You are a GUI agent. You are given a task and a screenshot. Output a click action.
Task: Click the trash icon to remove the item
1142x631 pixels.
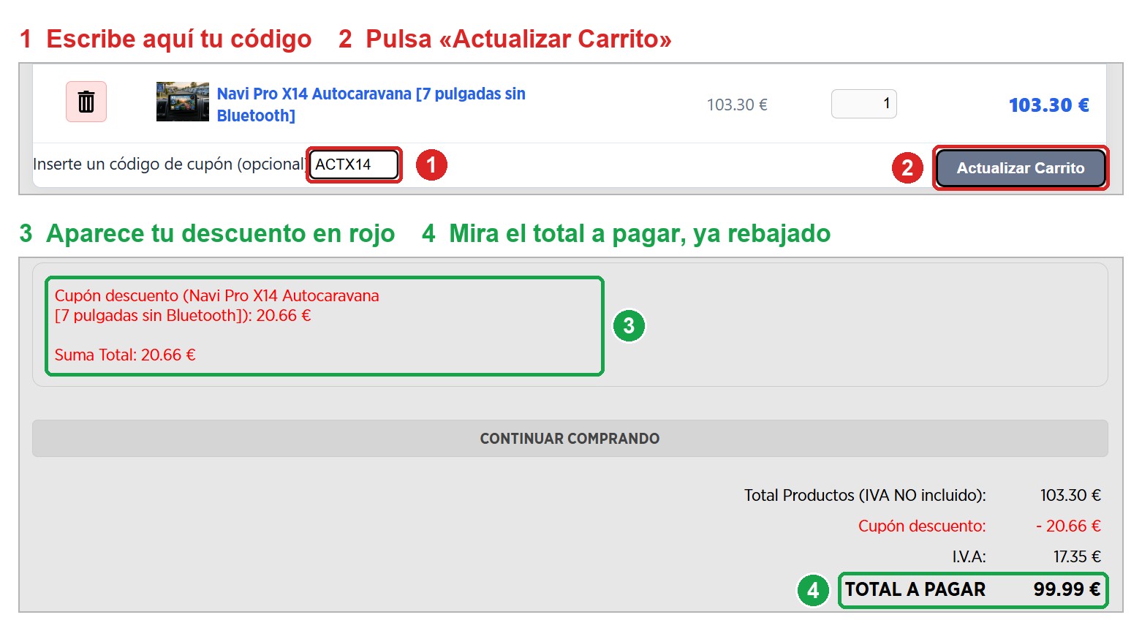pos(86,102)
